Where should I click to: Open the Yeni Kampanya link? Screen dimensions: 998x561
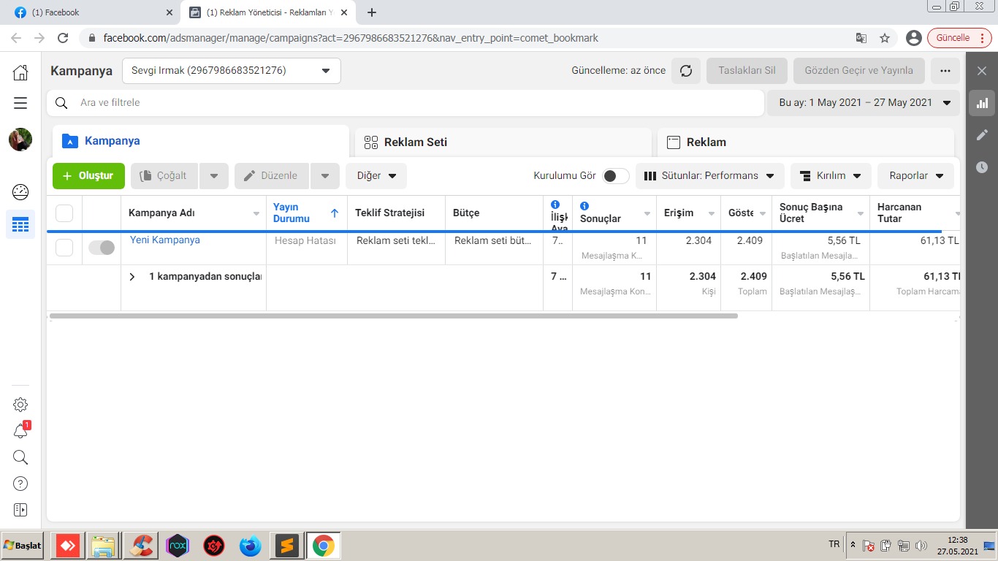pyautogui.click(x=165, y=240)
